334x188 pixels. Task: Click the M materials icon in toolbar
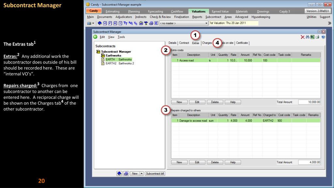coord(141,23)
